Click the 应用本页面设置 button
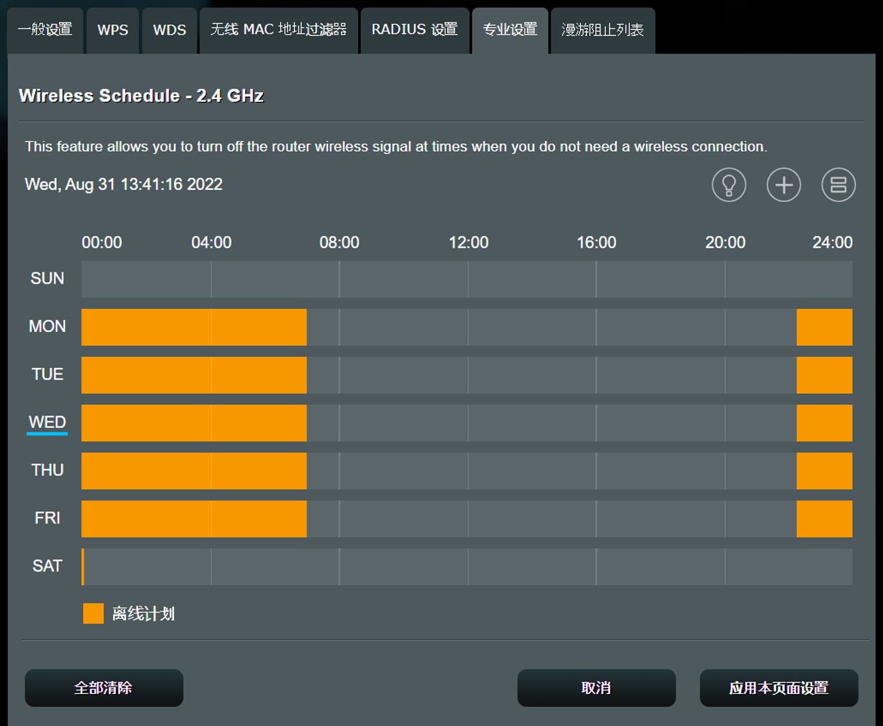Viewport: 883px width, 726px height. click(x=779, y=688)
